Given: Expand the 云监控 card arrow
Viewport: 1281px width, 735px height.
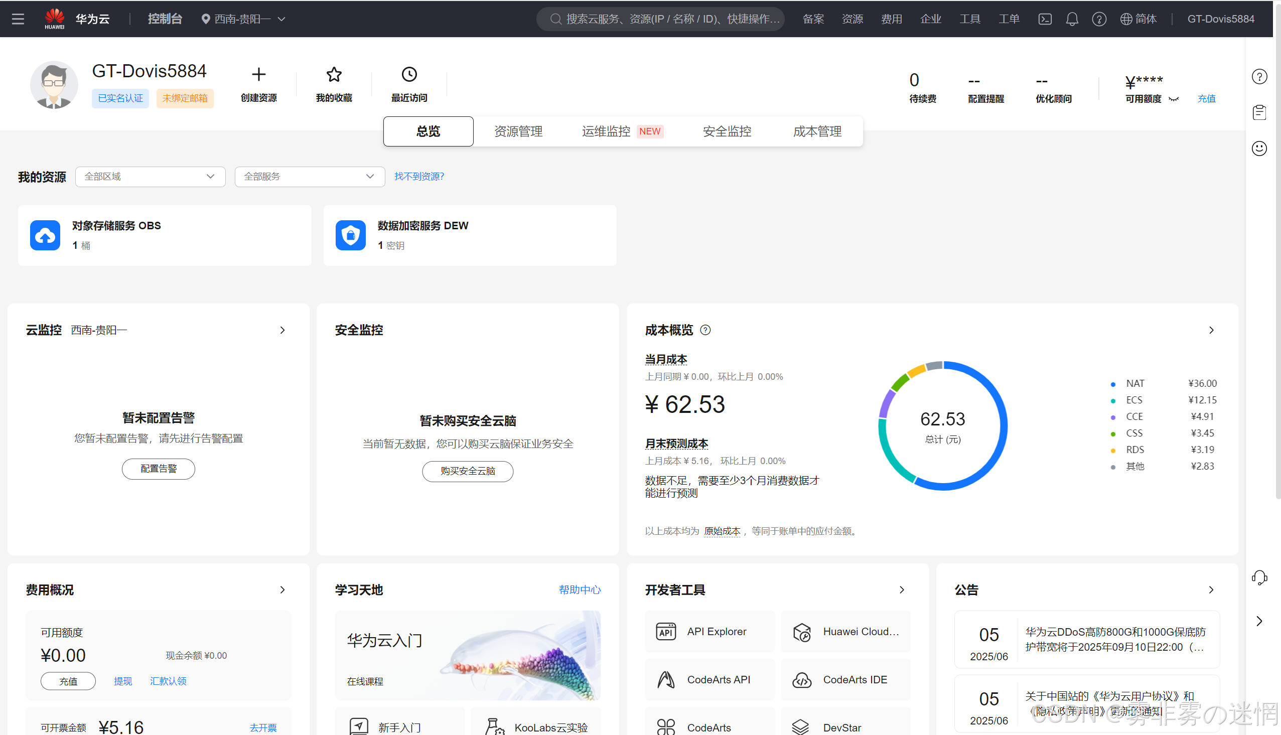Looking at the screenshot, I should point(282,330).
